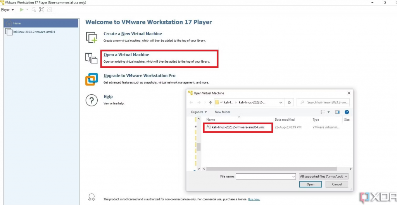Go up one folder with Up arrow
397x205 pixels.
[x=211, y=102]
